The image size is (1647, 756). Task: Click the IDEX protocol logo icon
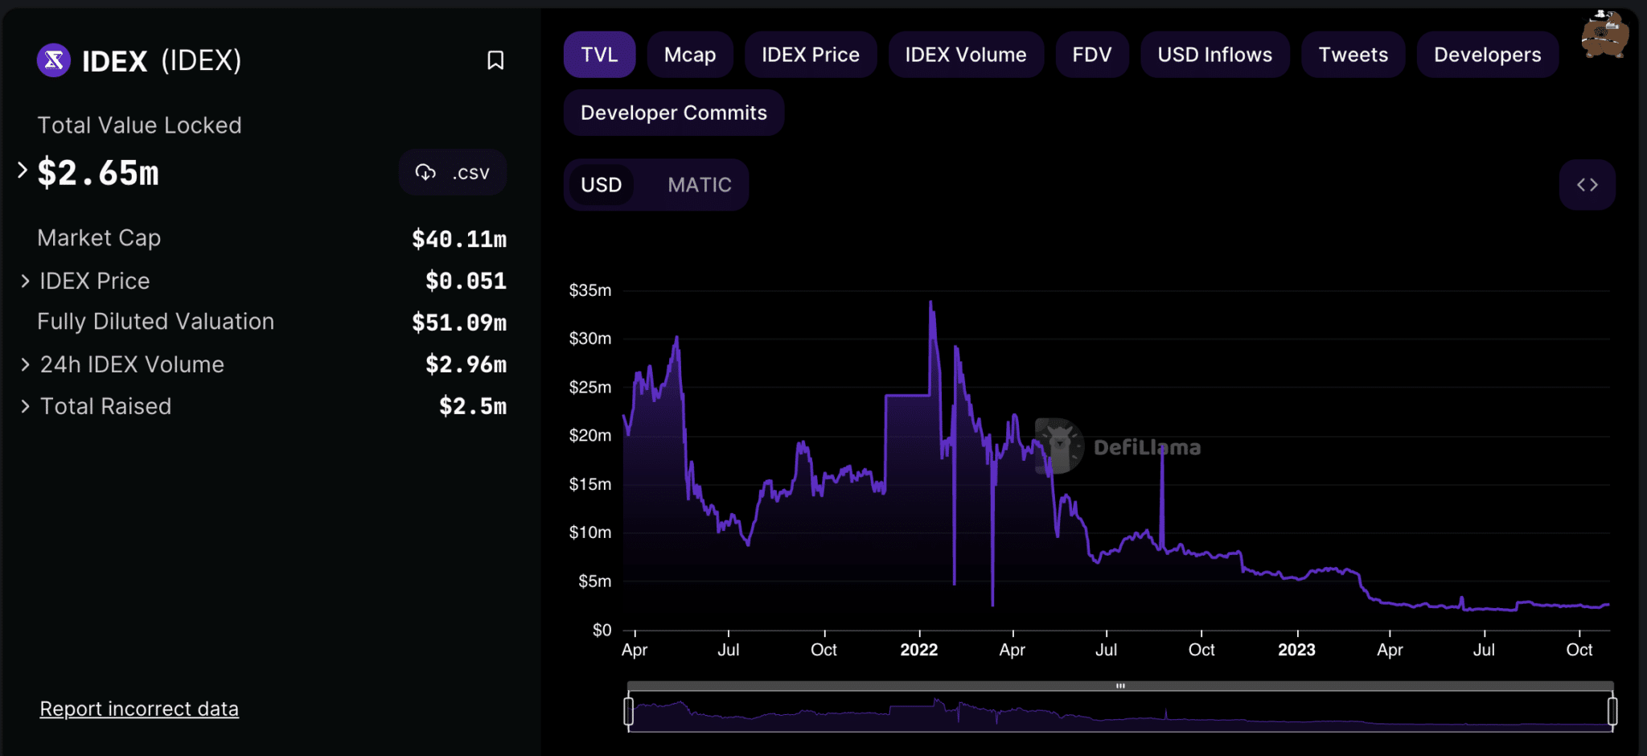pyautogui.click(x=53, y=60)
